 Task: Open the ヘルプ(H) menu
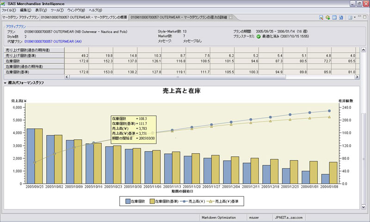click(96, 10)
